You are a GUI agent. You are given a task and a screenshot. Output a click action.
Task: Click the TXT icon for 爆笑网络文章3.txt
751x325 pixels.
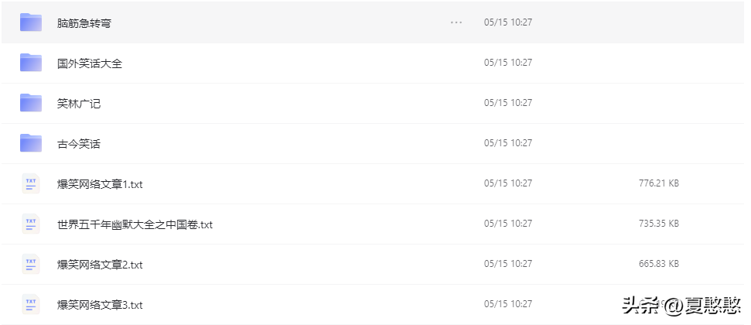click(x=31, y=305)
